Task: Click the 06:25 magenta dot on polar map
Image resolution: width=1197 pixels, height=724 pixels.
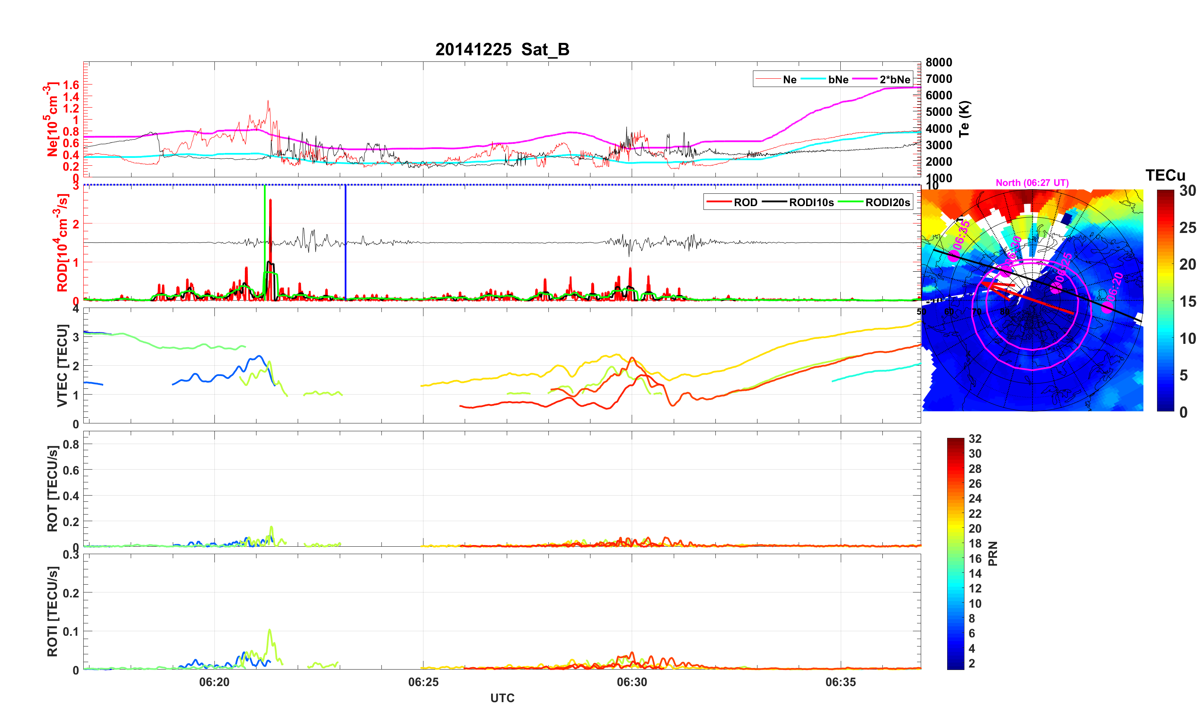Action: coord(1056,289)
